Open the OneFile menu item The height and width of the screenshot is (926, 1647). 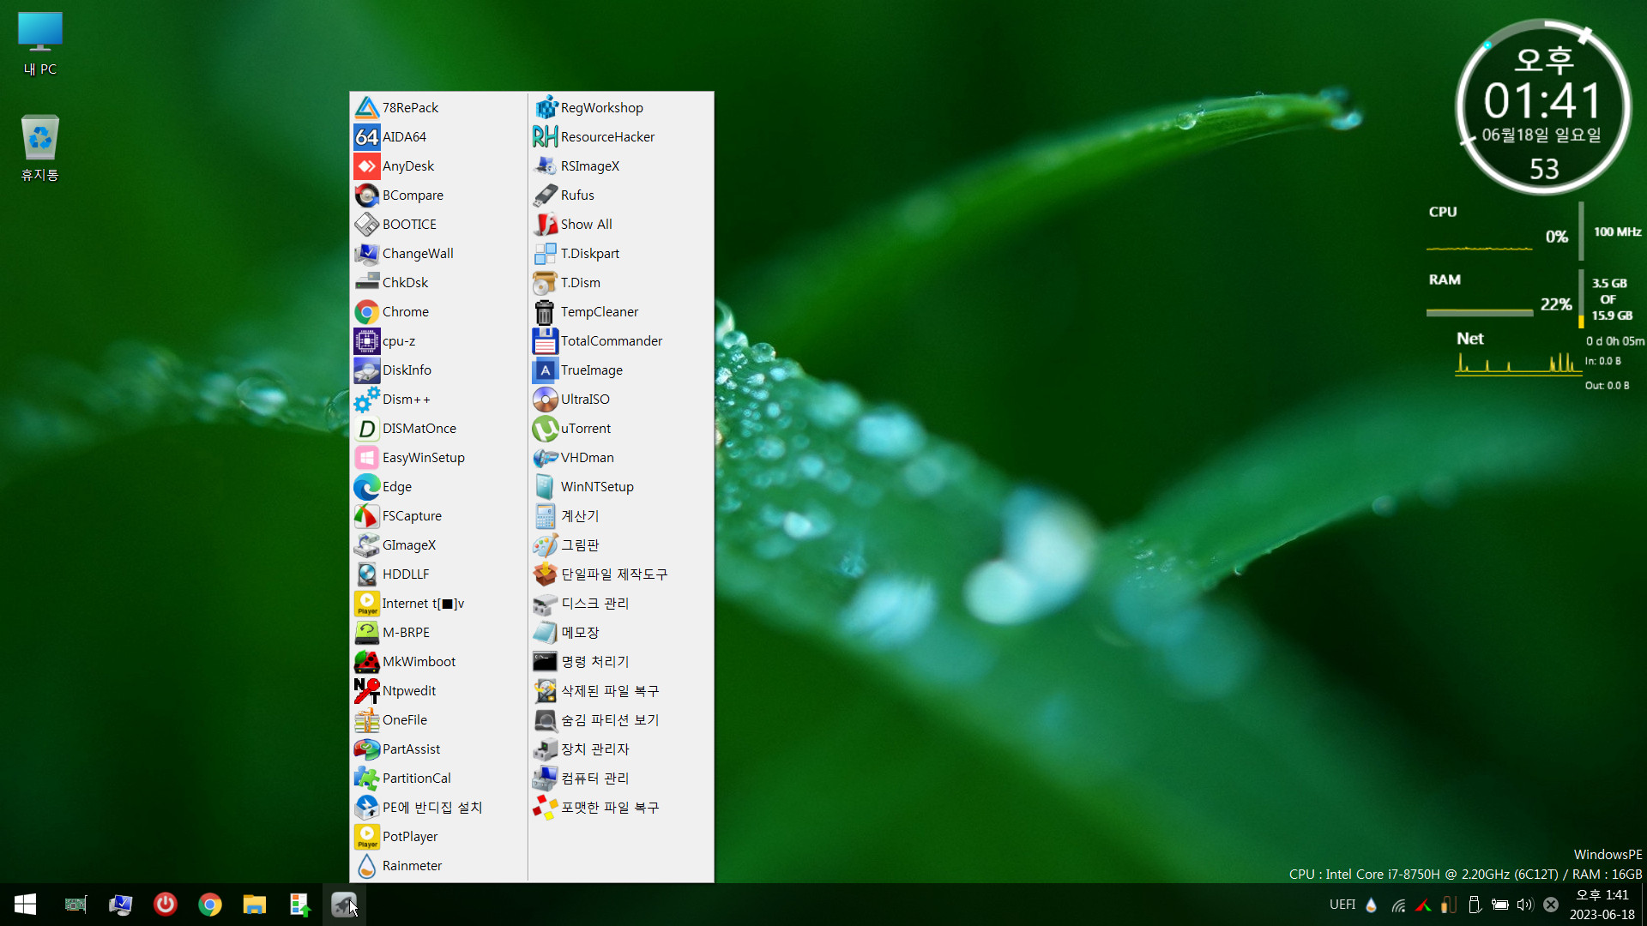438,720
